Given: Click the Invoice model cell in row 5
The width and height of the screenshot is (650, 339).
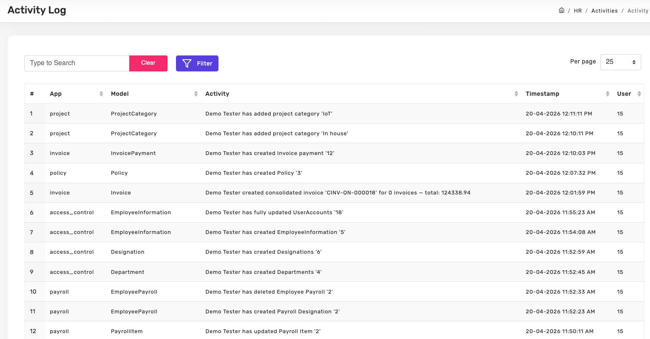Looking at the screenshot, I should [121, 193].
